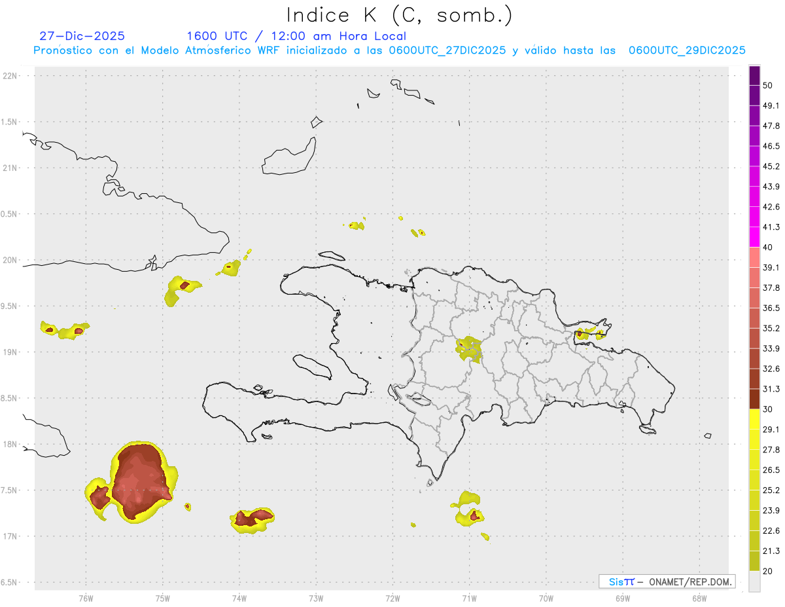
Task: Pick the olive swatch between 20 and 21.3
Action: (754, 561)
